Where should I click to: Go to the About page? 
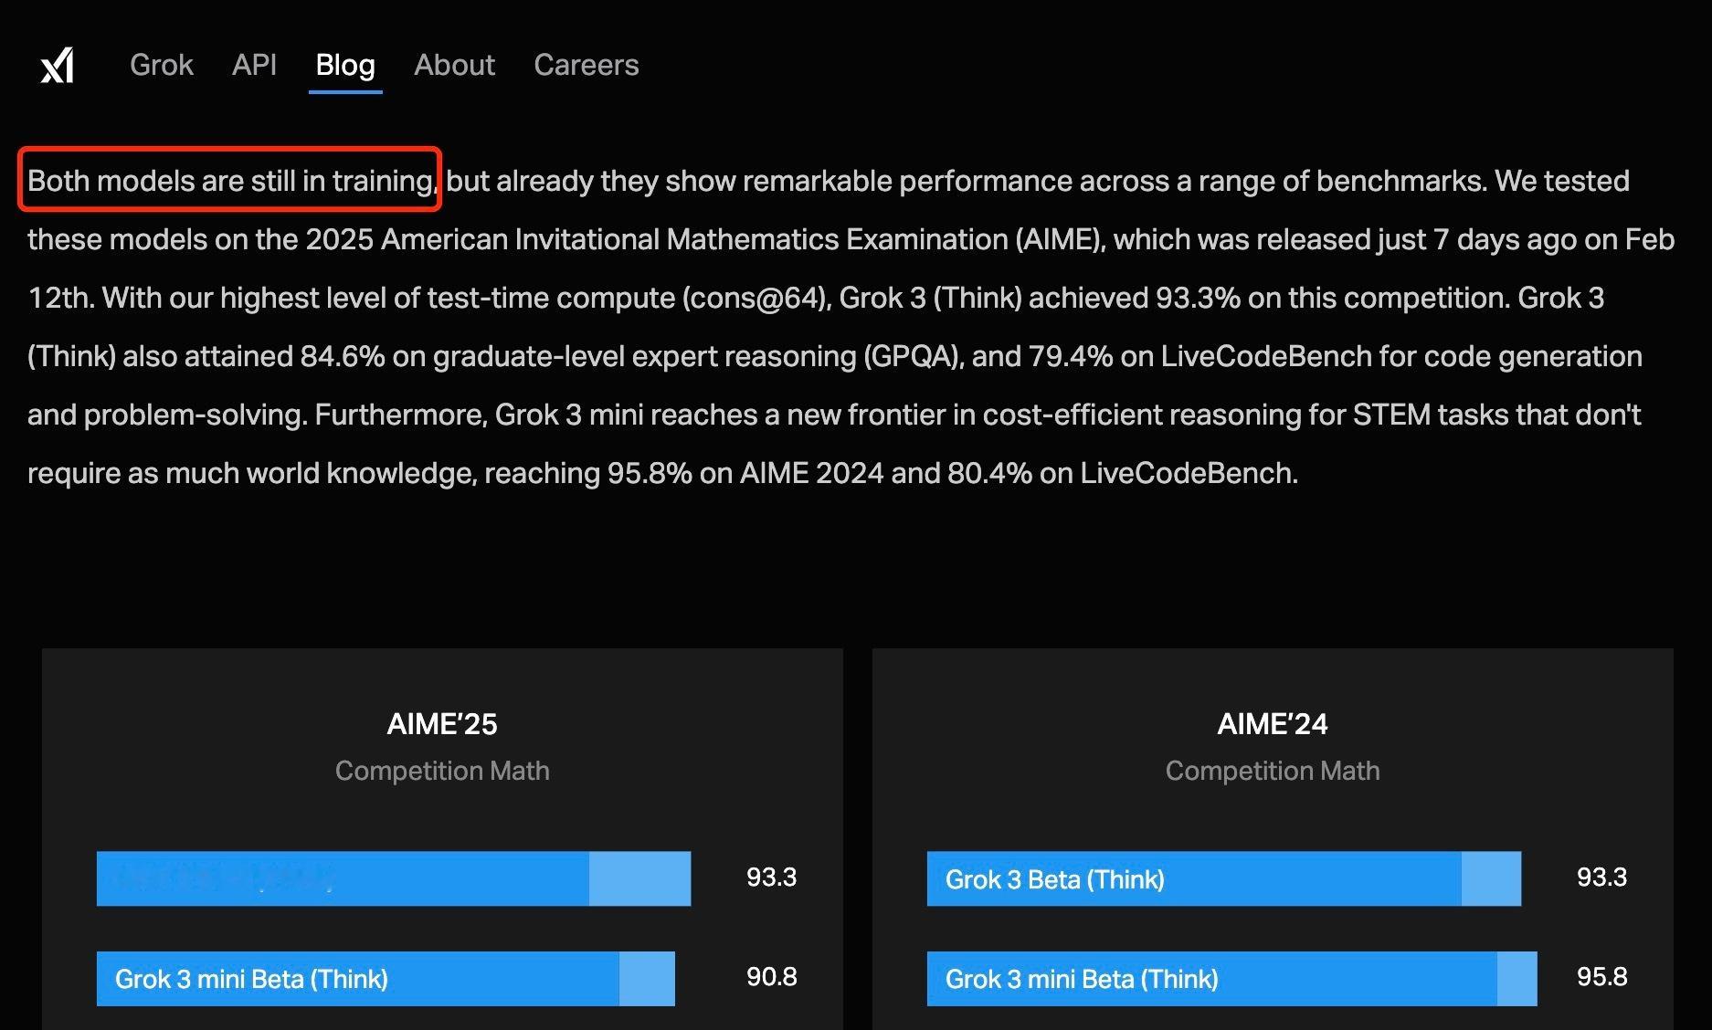point(454,65)
